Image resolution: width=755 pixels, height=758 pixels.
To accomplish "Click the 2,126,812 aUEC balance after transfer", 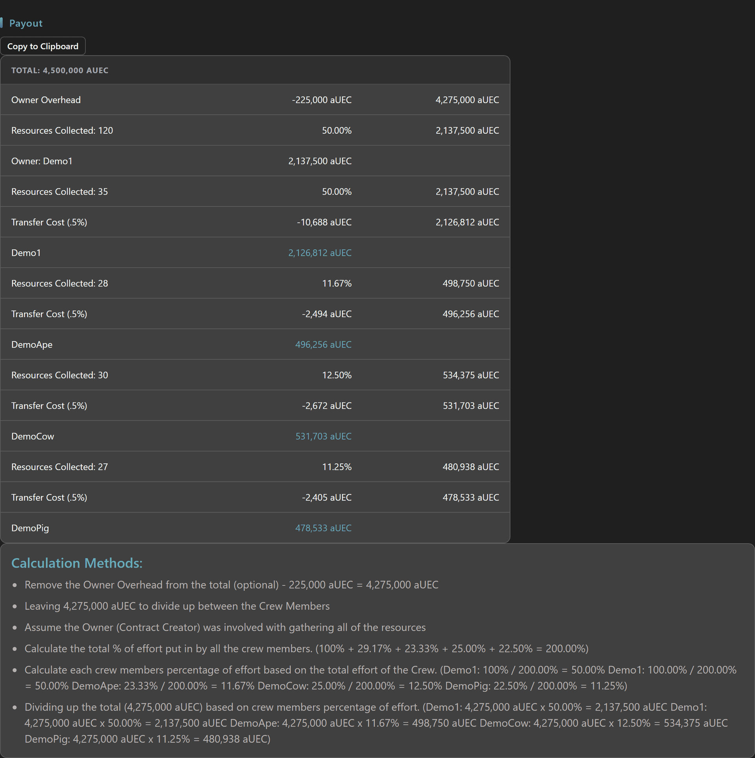I will [467, 222].
